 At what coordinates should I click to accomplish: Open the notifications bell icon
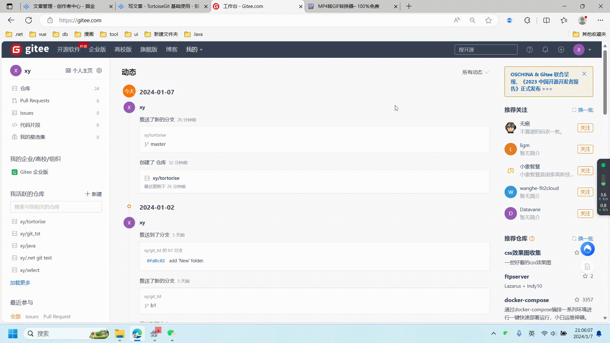(545, 50)
